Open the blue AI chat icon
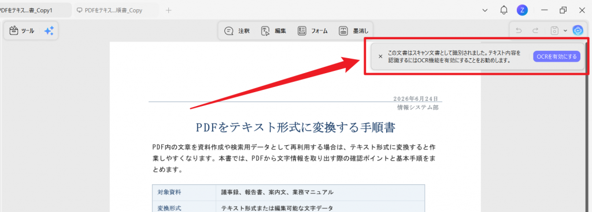This screenshot has height=212, width=592. pyautogui.click(x=578, y=31)
